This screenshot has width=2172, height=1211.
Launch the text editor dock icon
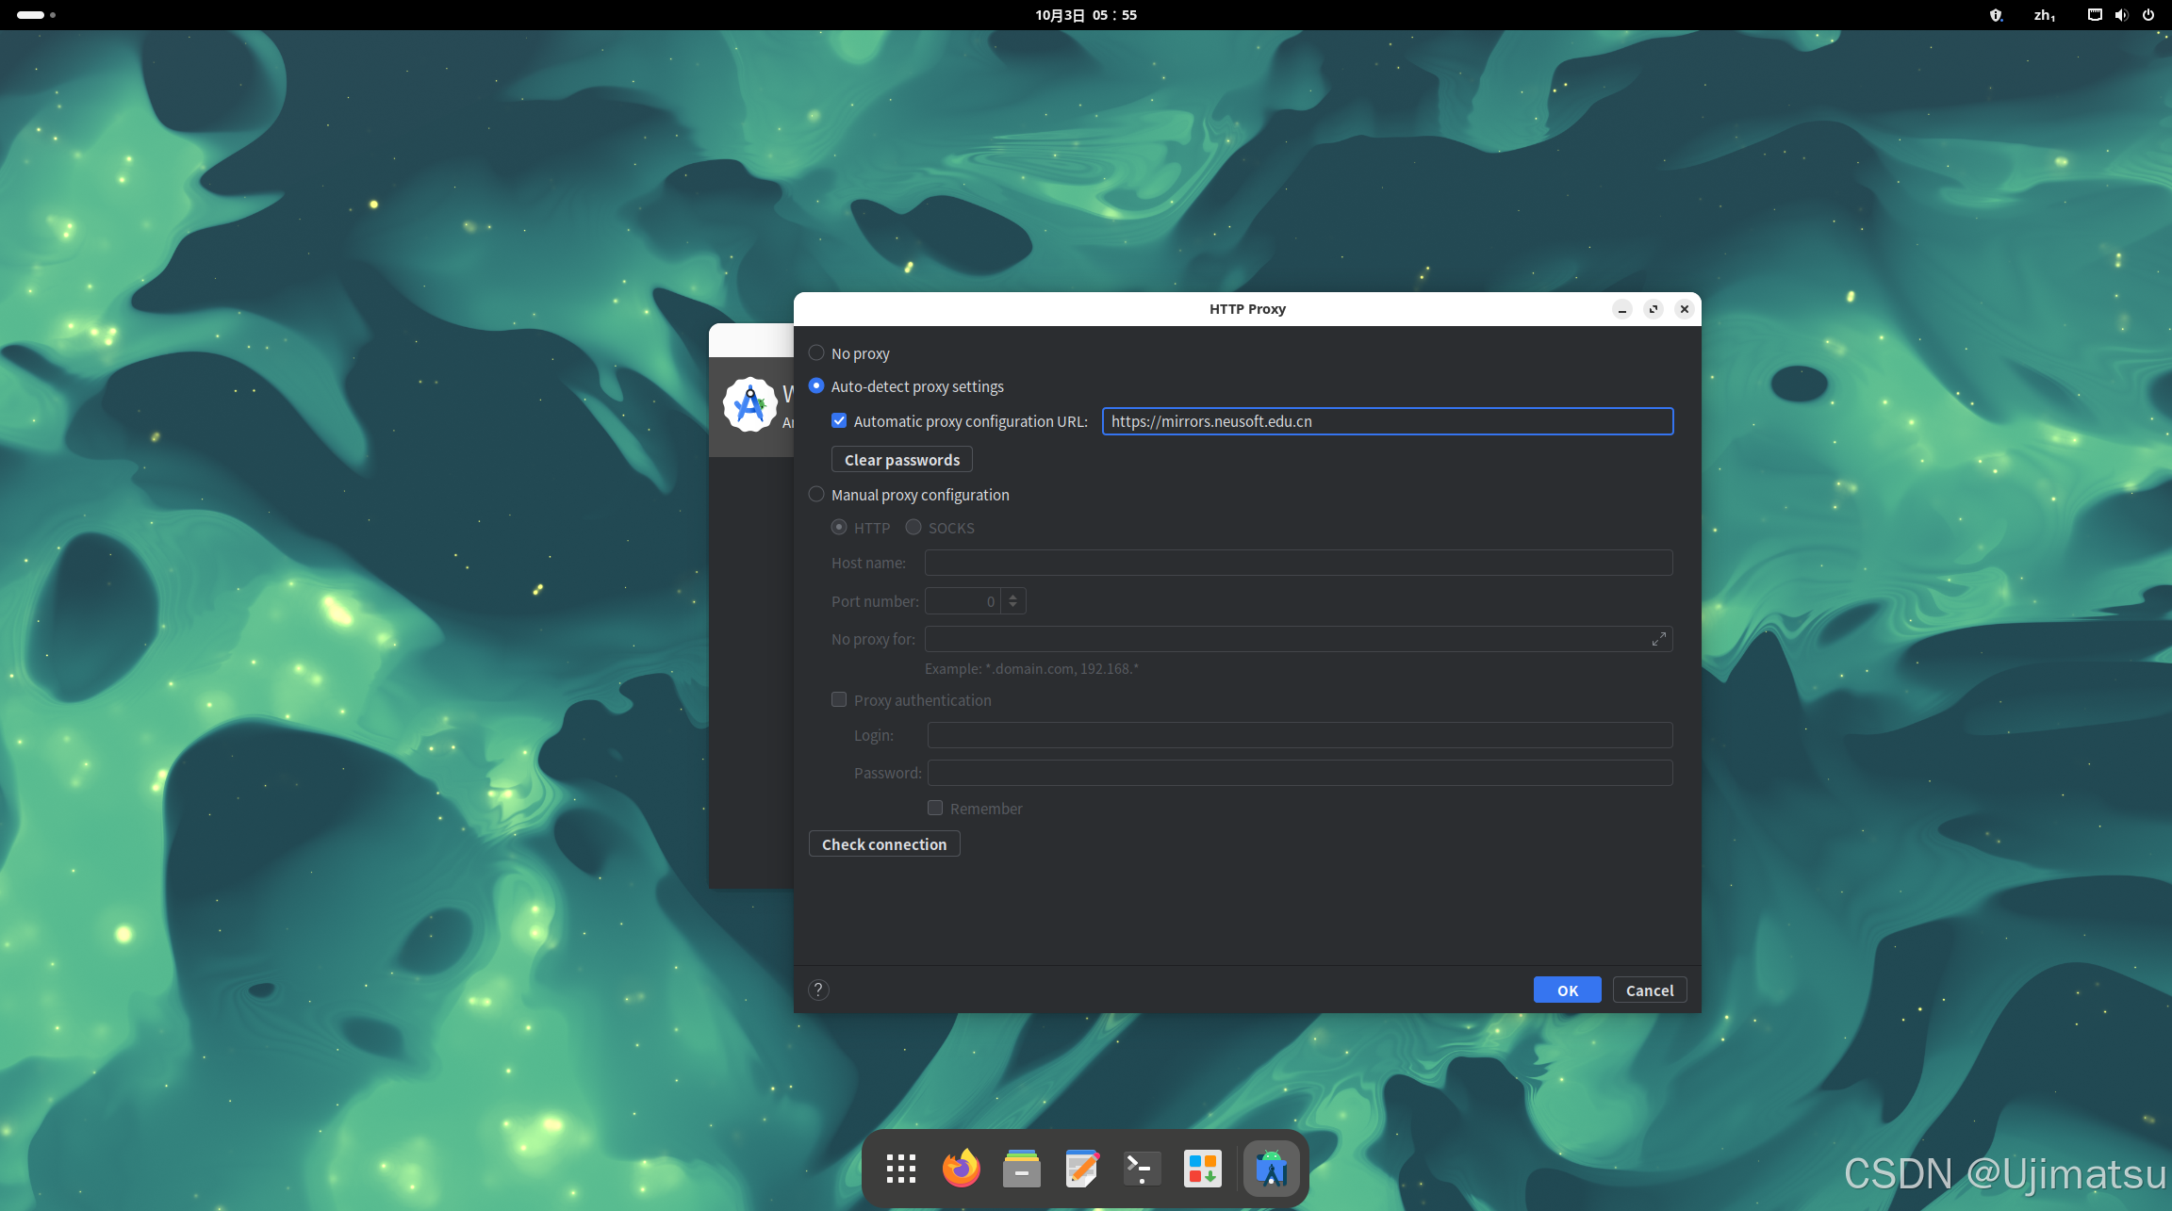(1081, 1169)
